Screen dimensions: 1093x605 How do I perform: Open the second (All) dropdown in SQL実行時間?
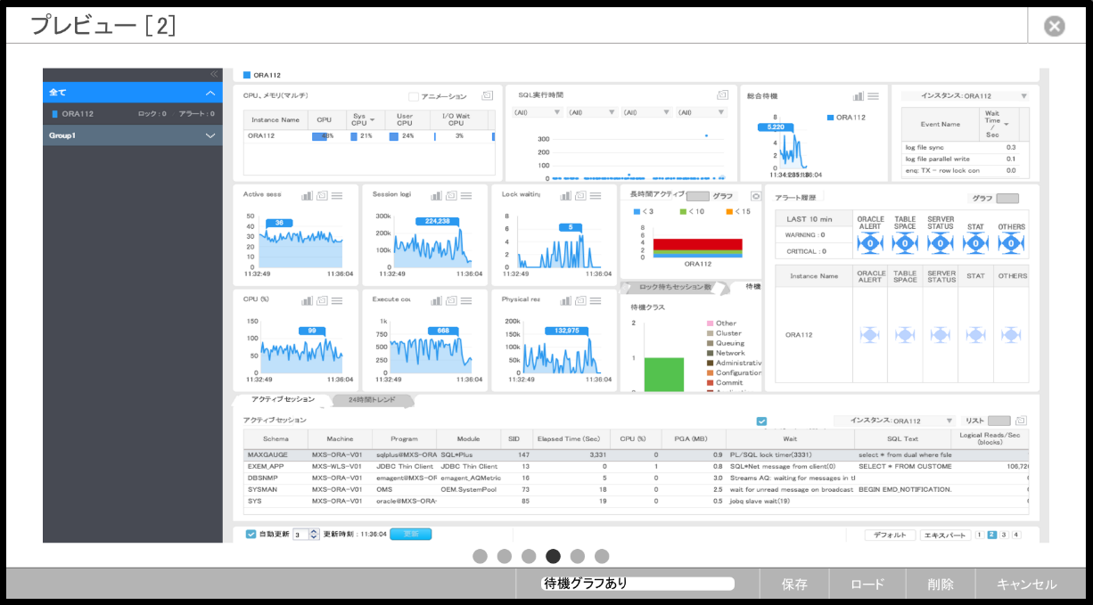pyautogui.click(x=592, y=112)
